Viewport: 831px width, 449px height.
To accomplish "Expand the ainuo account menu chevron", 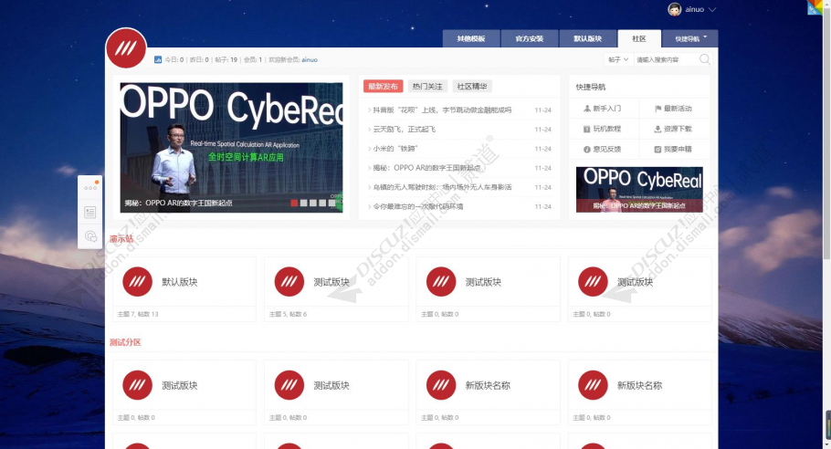I will click(x=712, y=9).
